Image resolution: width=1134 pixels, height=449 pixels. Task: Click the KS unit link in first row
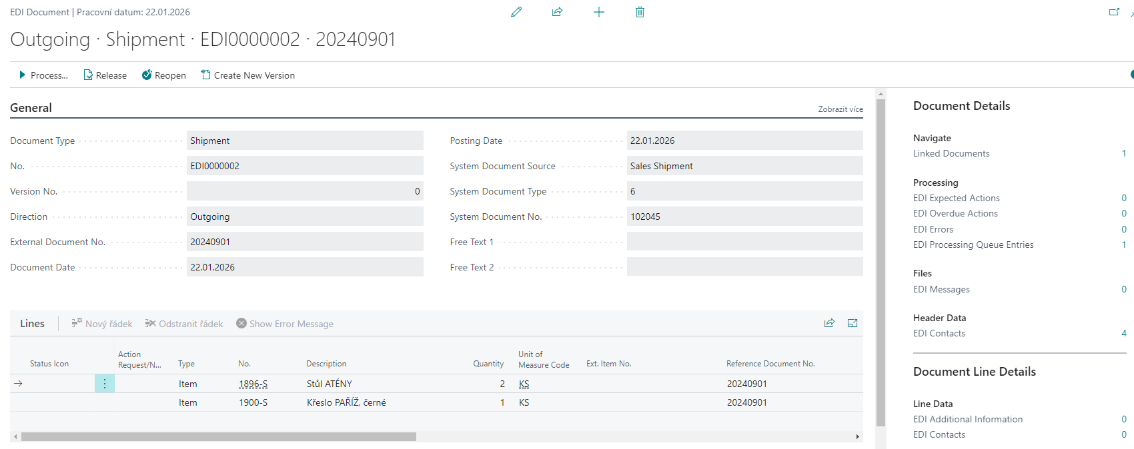click(x=524, y=384)
